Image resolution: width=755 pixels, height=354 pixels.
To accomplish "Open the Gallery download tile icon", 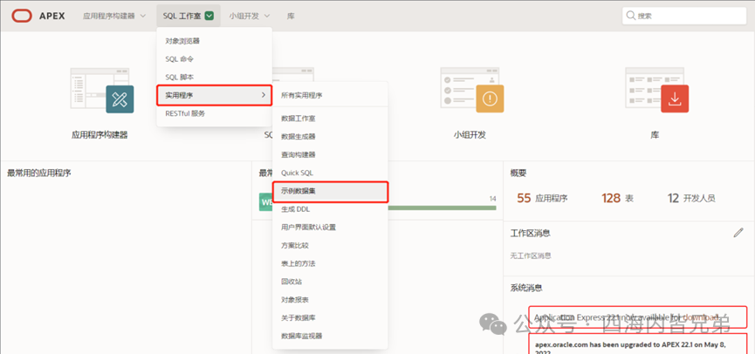I will coord(656,90).
